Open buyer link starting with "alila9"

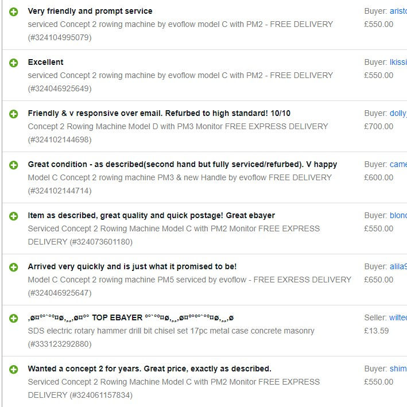(398, 266)
